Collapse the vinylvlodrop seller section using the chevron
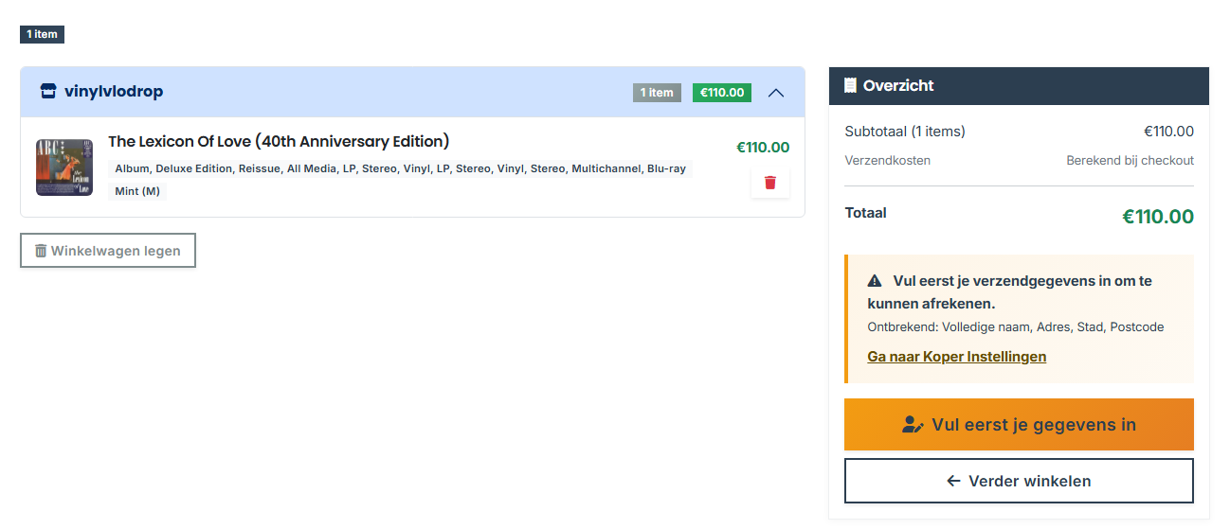 [776, 93]
